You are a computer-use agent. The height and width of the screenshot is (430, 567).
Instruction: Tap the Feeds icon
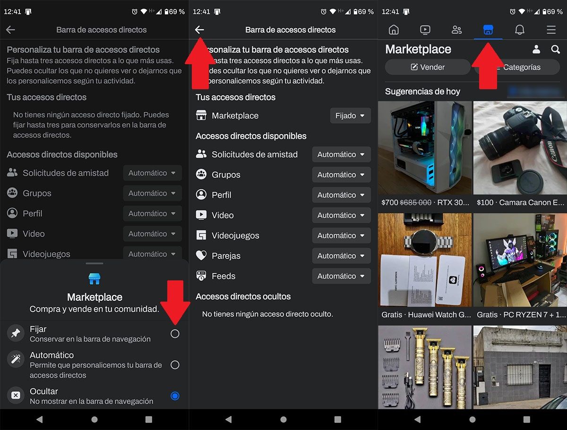click(x=201, y=276)
